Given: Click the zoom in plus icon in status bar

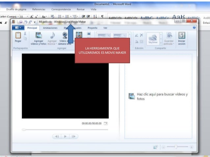Looking at the screenshot, I should click(x=192, y=147).
